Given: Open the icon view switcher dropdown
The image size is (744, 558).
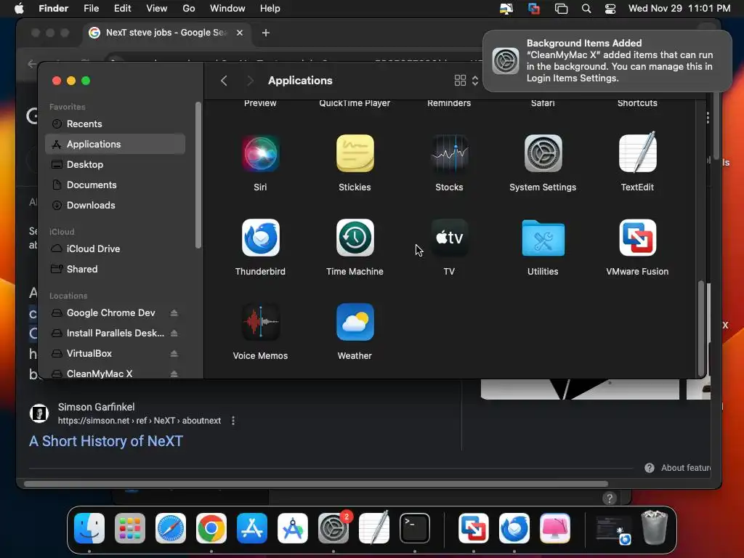Looking at the screenshot, I should pos(466,80).
